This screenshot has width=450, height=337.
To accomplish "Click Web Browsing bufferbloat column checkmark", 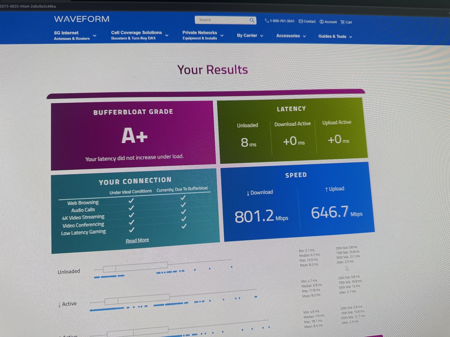I will [183, 198].
